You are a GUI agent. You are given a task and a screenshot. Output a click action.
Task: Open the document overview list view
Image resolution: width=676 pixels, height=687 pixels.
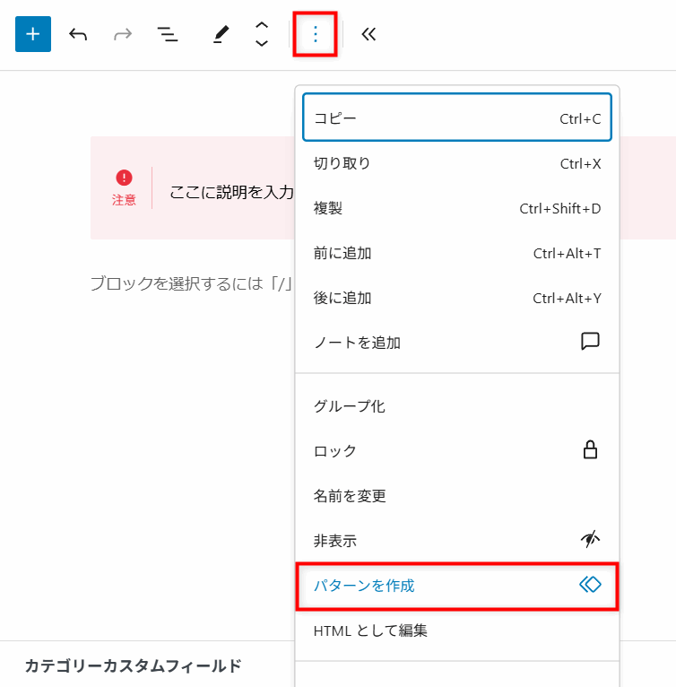click(168, 34)
